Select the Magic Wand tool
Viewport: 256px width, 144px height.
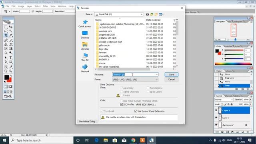pos(11,31)
